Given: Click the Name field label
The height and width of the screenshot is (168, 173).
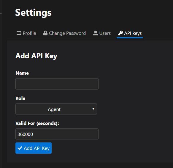Looking at the screenshot, I should coord(22,73).
